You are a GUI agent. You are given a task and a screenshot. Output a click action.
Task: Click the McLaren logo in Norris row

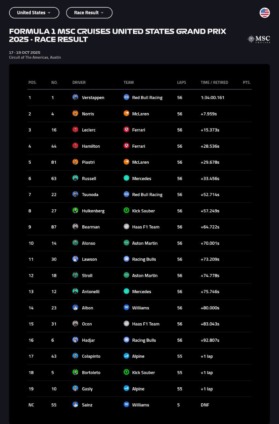126,114
